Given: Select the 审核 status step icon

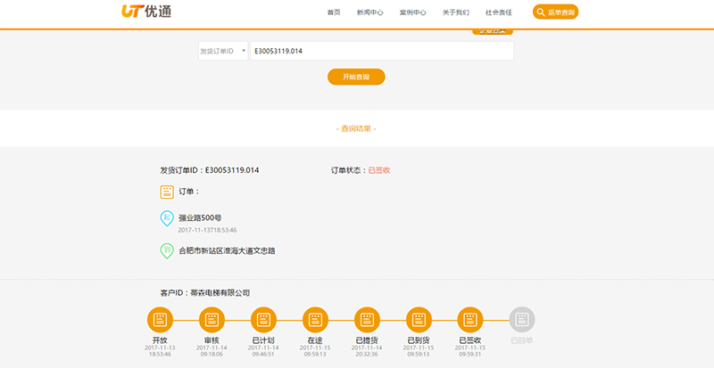Looking at the screenshot, I should (x=212, y=319).
